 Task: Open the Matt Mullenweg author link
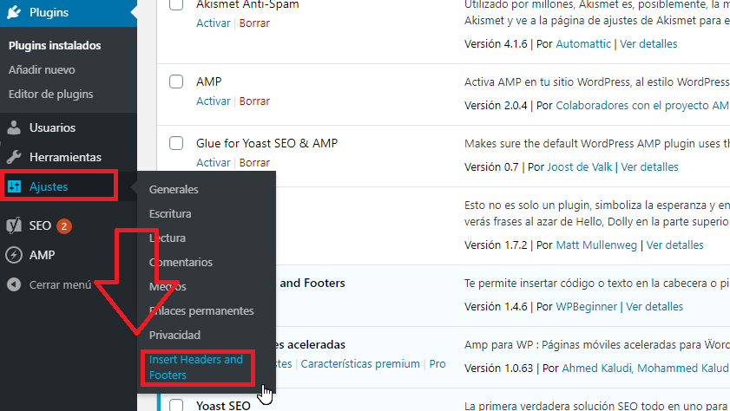pyautogui.click(x=596, y=245)
